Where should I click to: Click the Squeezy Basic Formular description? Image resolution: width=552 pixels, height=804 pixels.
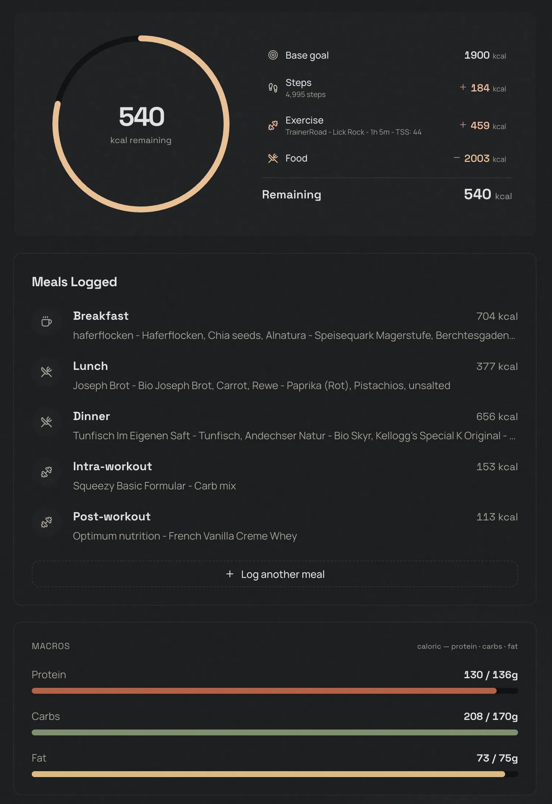click(x=154, y=486)
